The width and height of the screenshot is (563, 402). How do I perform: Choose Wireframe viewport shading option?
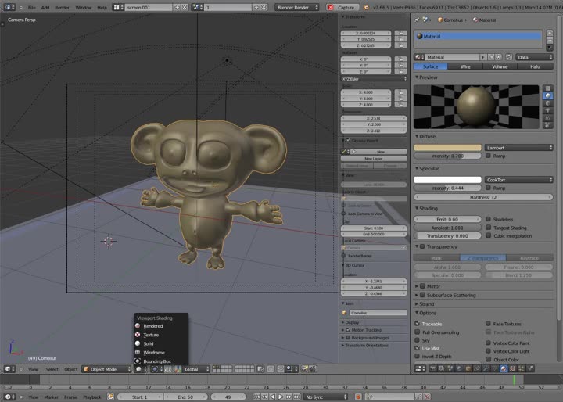154,353
